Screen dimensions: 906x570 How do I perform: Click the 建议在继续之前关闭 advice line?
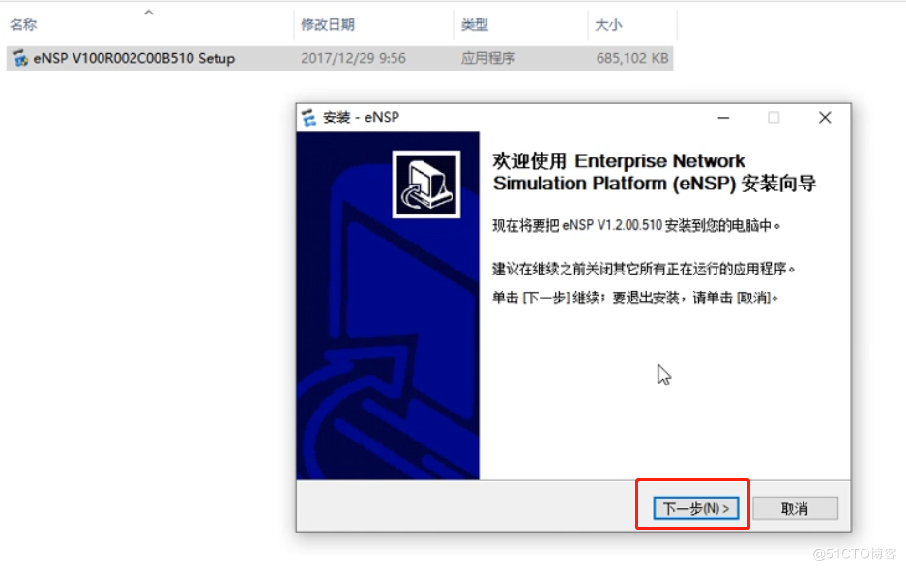click(x=644, y=269)
